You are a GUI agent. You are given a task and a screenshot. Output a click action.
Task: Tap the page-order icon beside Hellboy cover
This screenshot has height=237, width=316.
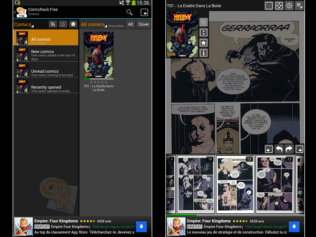pyautogui.click(x=203, y=33)
